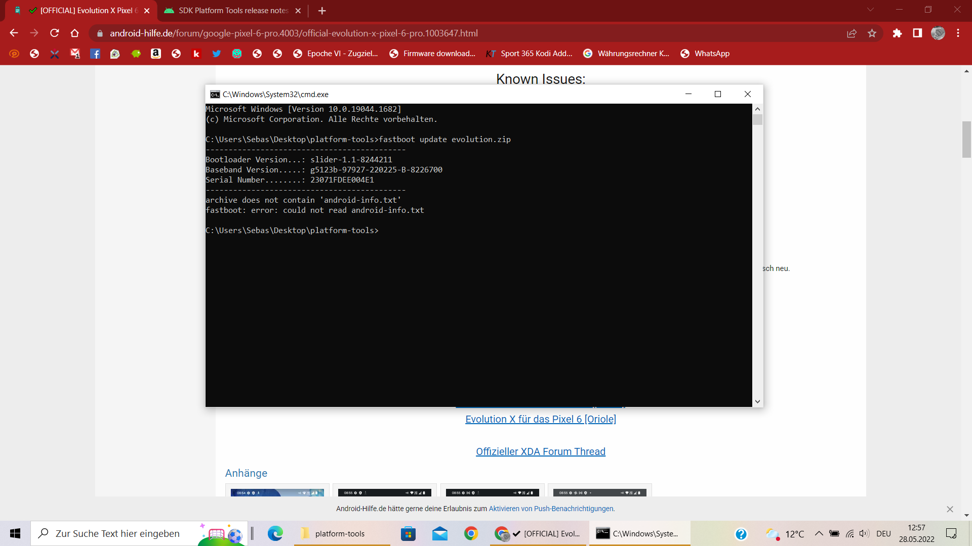Viewport: 972px width, 546px height.
Task: Open the Chrome three-dot menu
Action: [958, 33]
